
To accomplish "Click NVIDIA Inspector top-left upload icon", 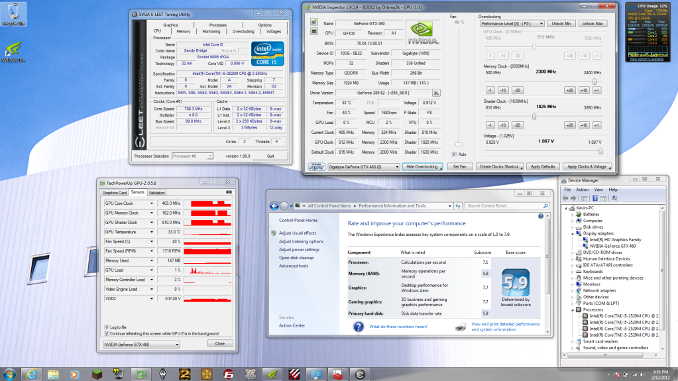I will tap(314, 22).
